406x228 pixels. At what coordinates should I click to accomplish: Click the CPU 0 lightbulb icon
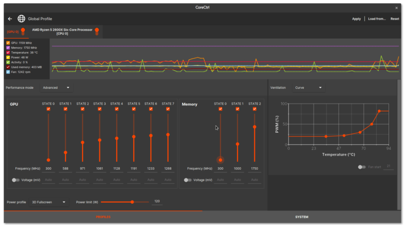(97, 32)
